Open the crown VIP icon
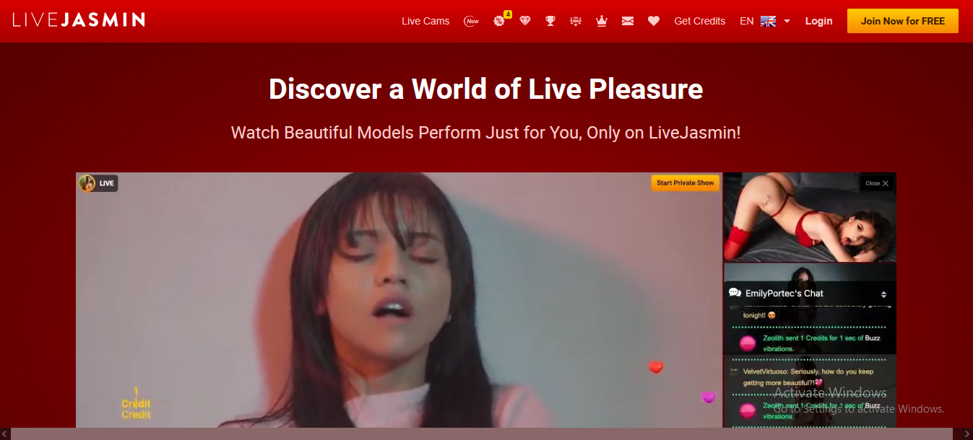This screenshot has width=973, height=440. 601,21
